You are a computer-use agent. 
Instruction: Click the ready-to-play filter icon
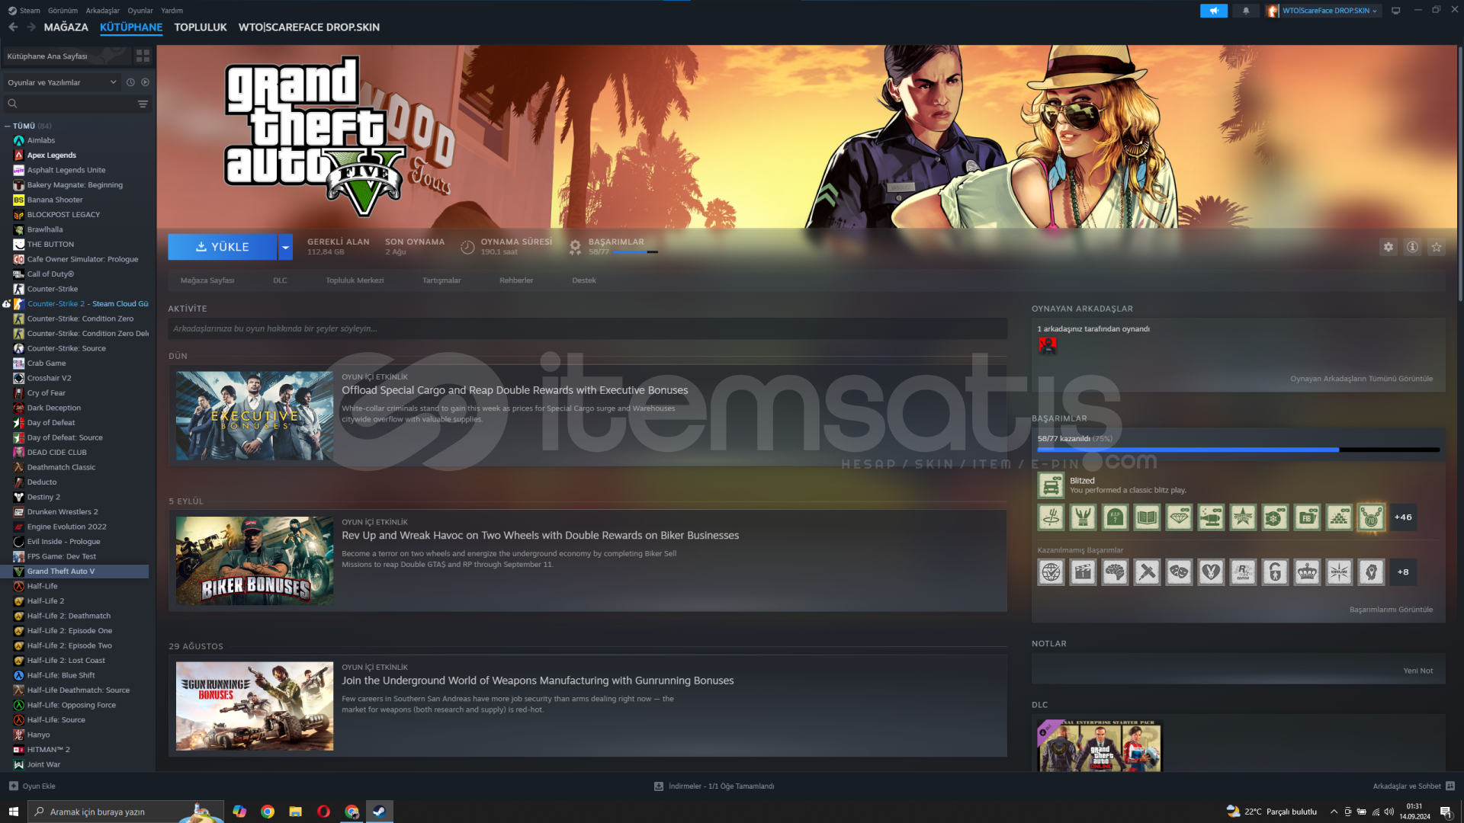pyautogui.click(x=145, y=82)
